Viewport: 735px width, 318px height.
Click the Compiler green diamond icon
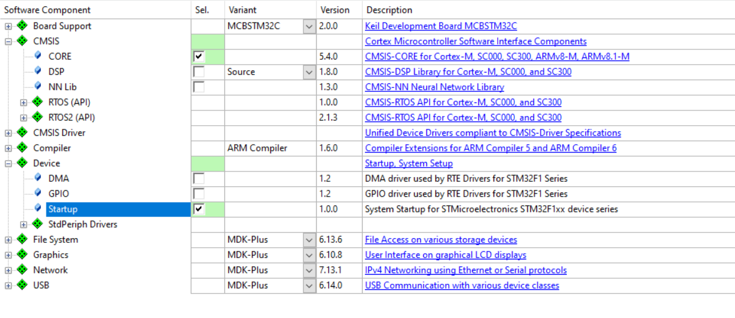click(22, 148)
